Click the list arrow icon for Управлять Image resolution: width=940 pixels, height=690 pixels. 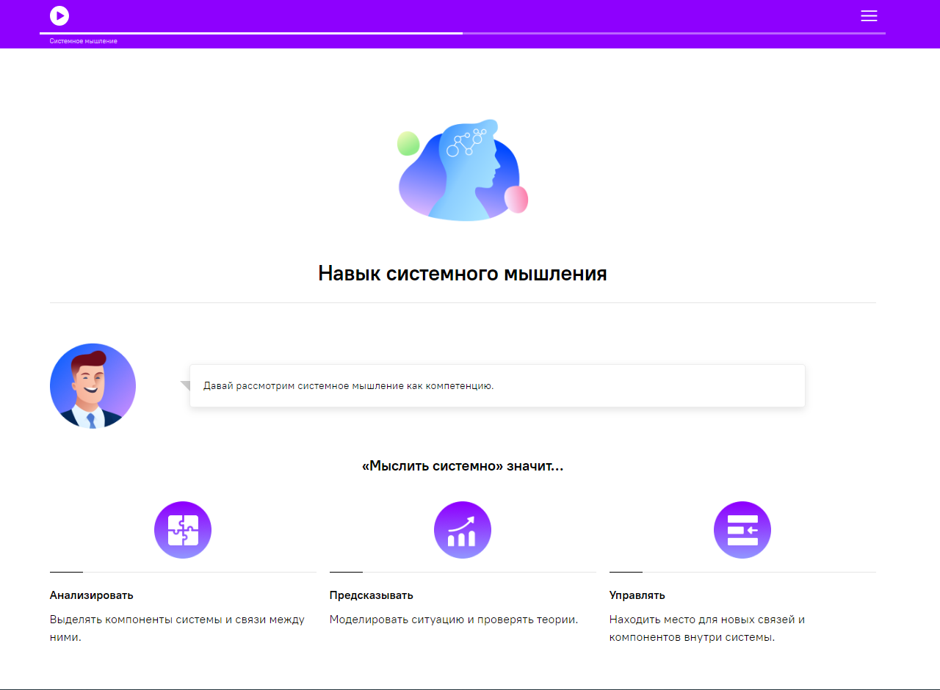pyautogui.click(x=742, y=530)
